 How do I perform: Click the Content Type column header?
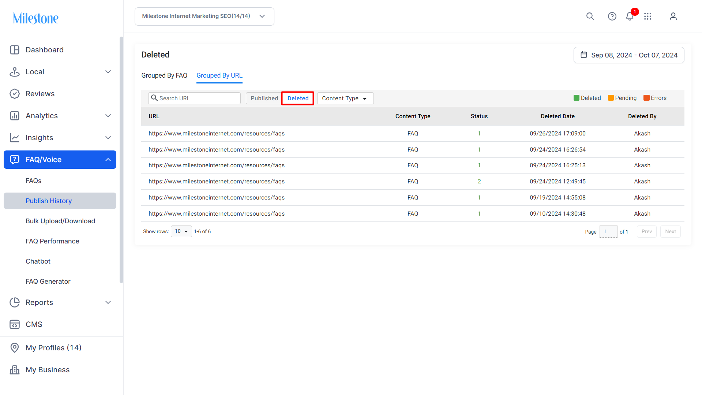tap(413, 116)
